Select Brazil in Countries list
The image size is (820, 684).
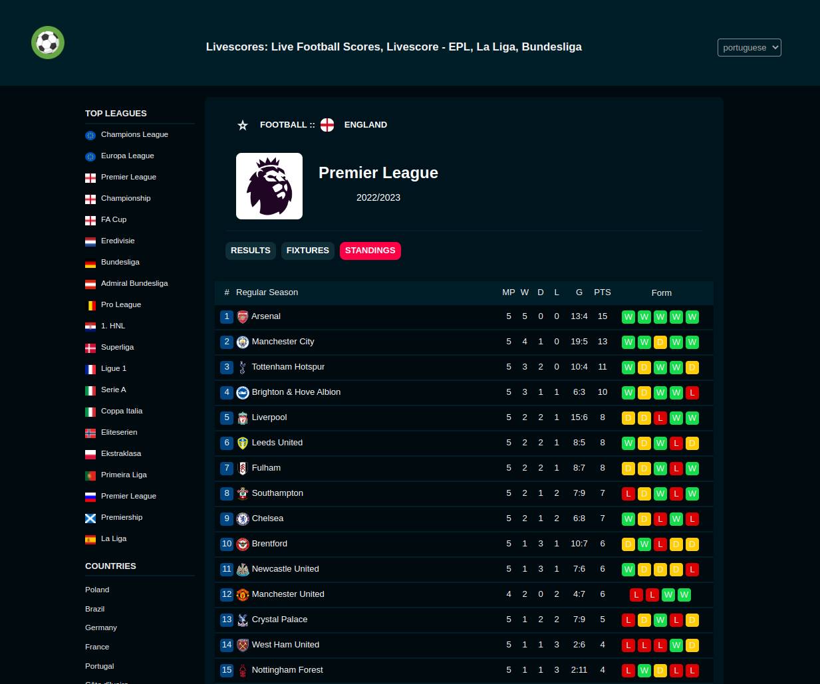(94, 609)
